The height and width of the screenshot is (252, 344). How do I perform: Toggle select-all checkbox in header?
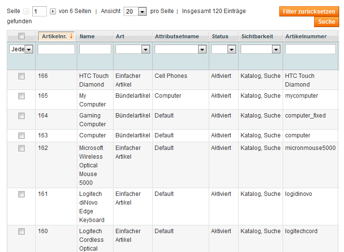pyautogui.click(x=21, y=36)
